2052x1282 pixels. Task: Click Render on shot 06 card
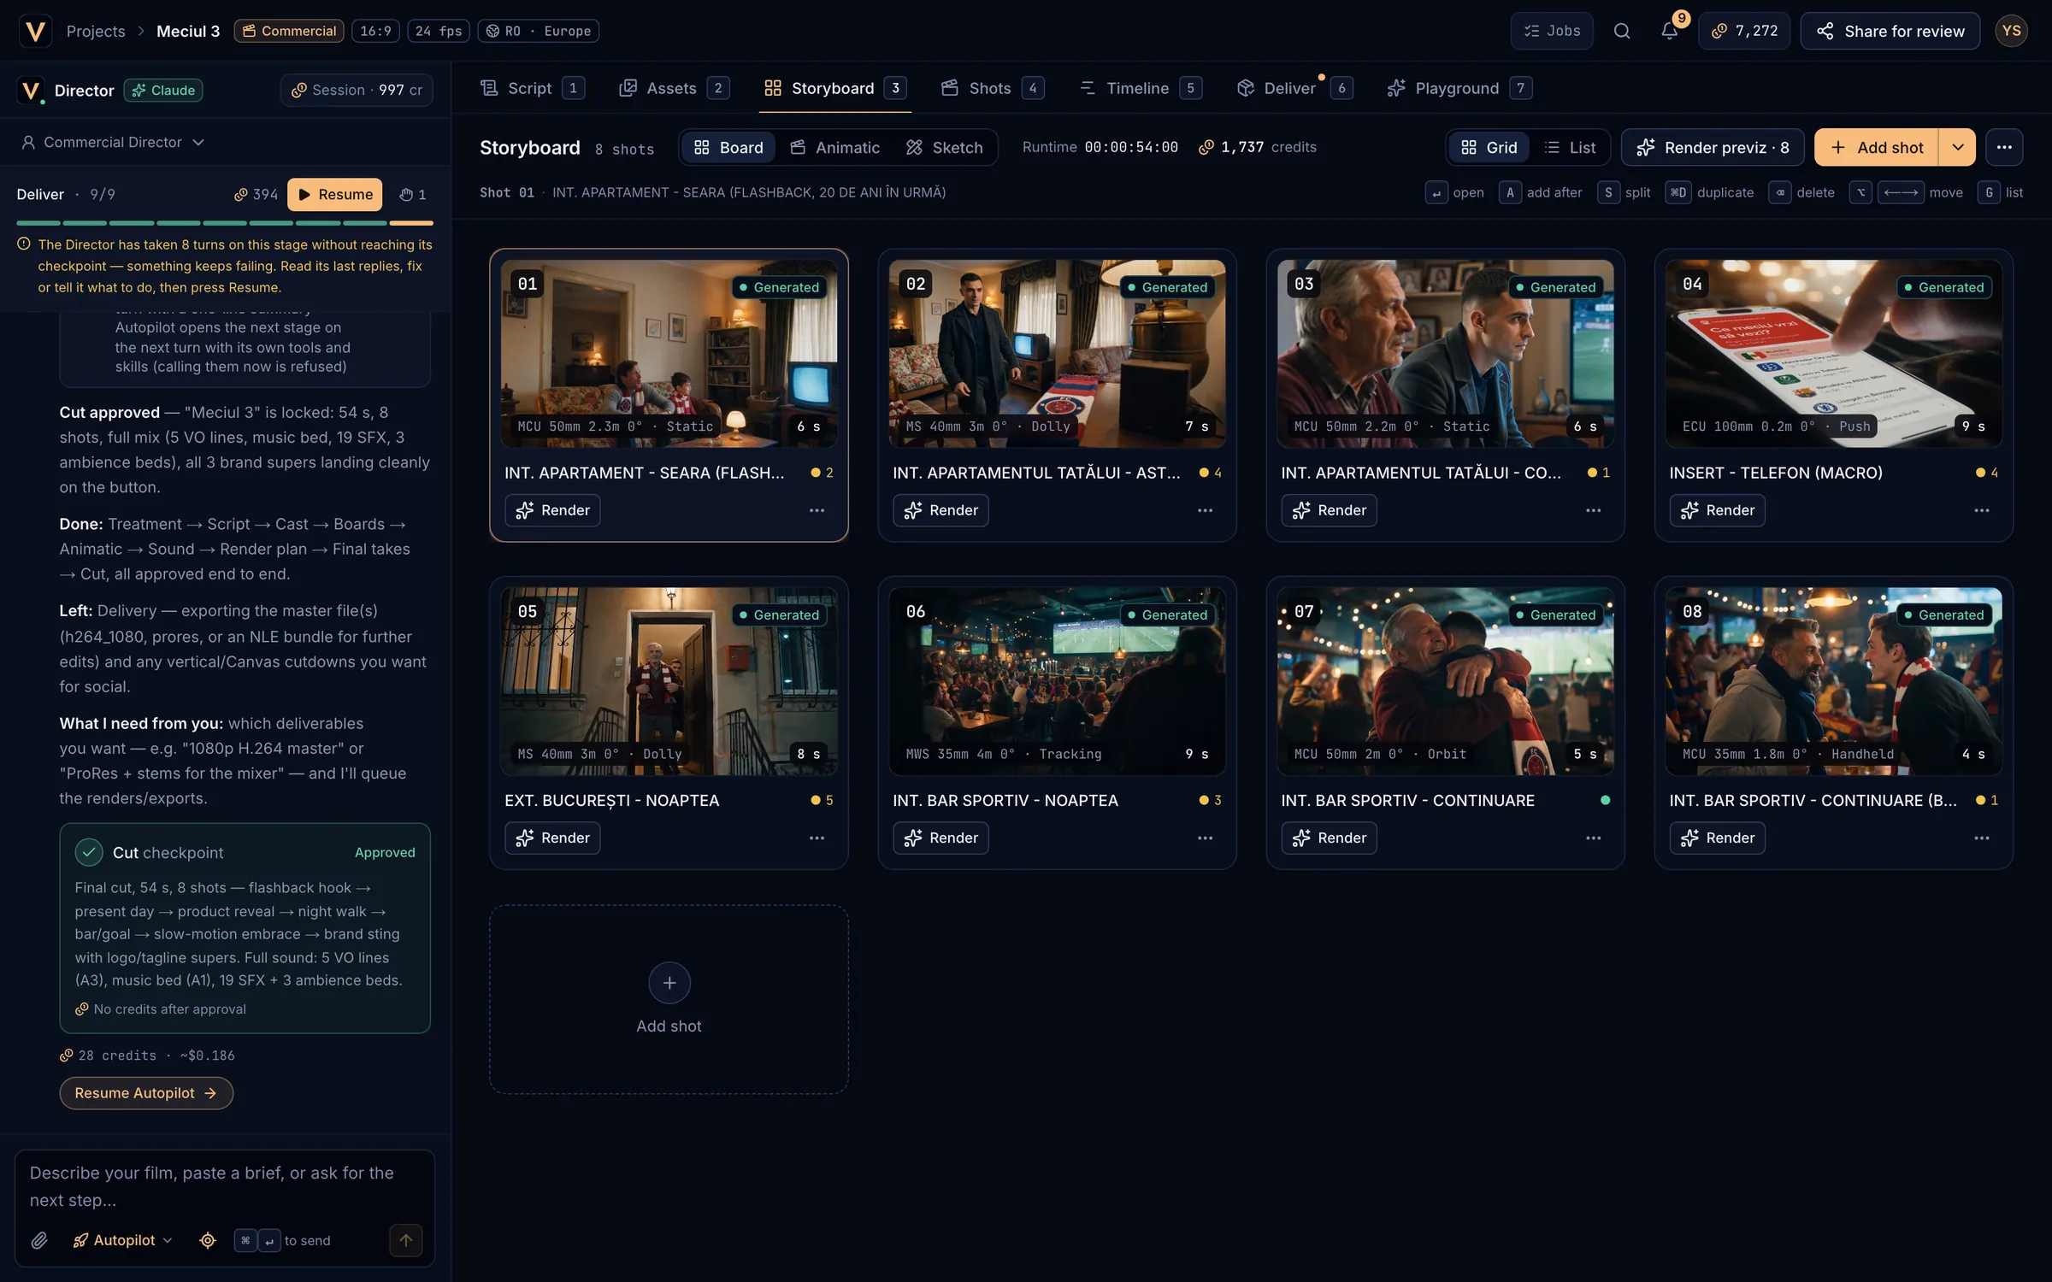(x=940, y=837)
